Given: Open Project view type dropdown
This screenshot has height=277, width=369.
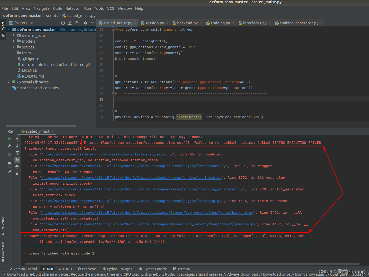Looking at the screenshot, I should click(32, 23).
